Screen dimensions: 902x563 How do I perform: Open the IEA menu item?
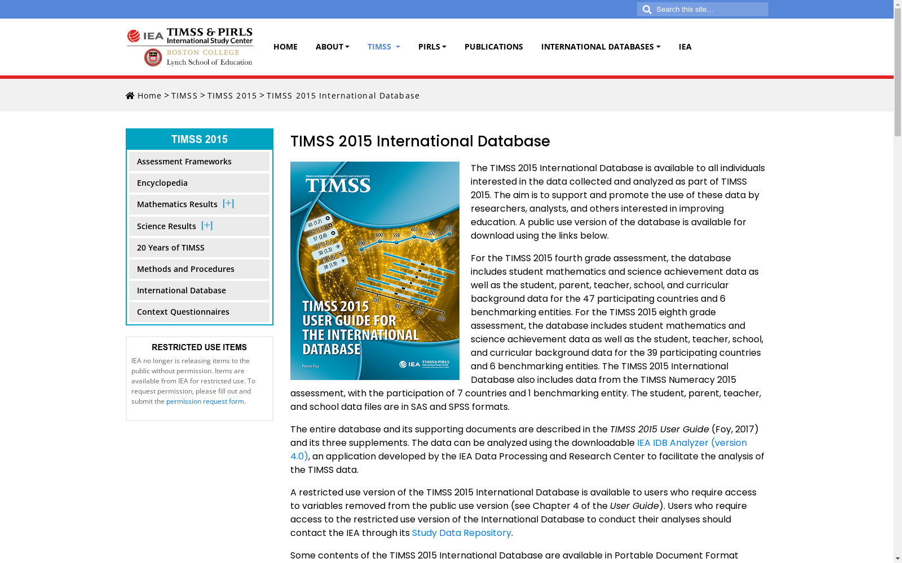(x=685, y=47)
